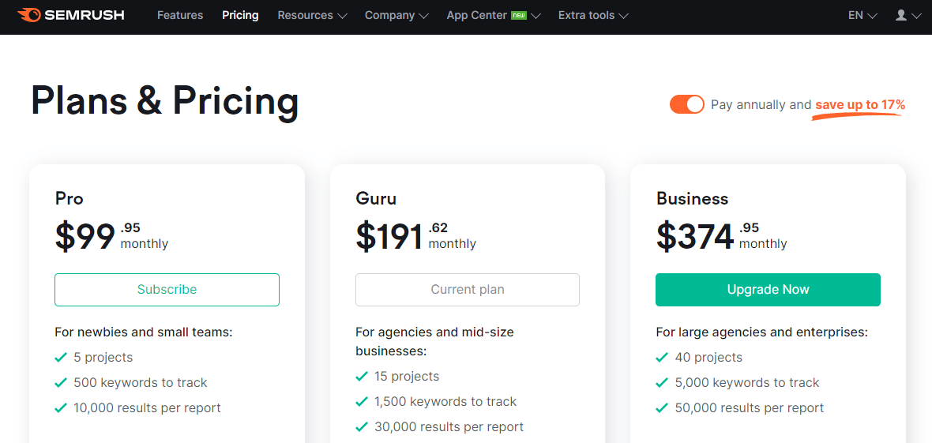Viewport: 932px width, 443px height.
Task: Open the EN language selector
Action: click(x=862, y=16)
